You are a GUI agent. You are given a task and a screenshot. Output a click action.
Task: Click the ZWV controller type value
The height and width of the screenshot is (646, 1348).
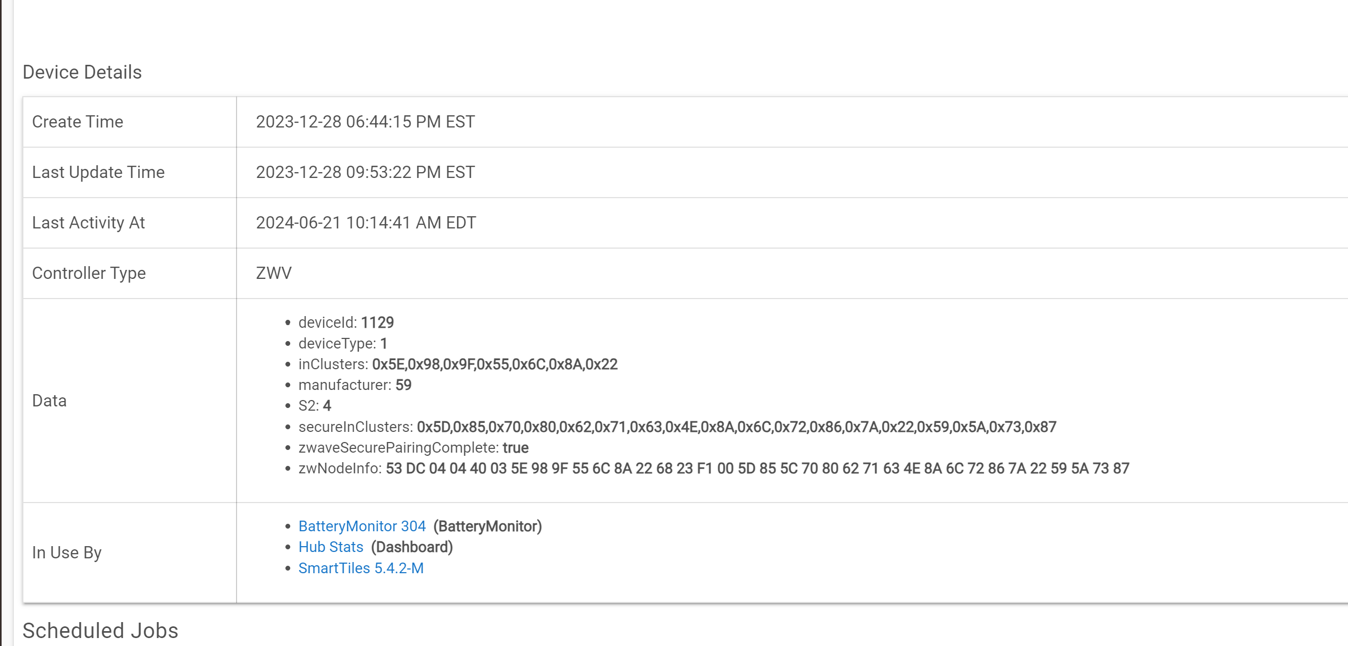(x=274, y=273)
